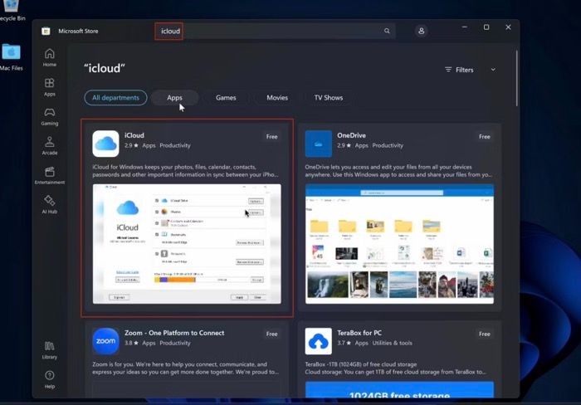
Task: Click TeraBox 1024GB free storage banner
Action: tap(399, 390)
